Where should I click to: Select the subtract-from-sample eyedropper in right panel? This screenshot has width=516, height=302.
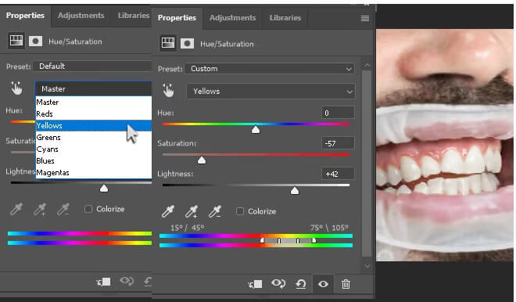215,211
